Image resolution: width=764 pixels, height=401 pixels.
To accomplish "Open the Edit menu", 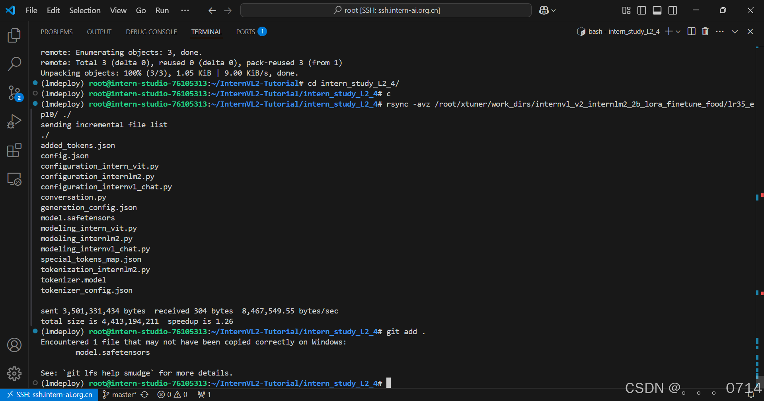I will point(53,10).
